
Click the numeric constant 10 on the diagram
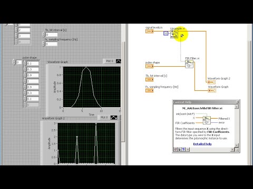(x=166, y=33)
